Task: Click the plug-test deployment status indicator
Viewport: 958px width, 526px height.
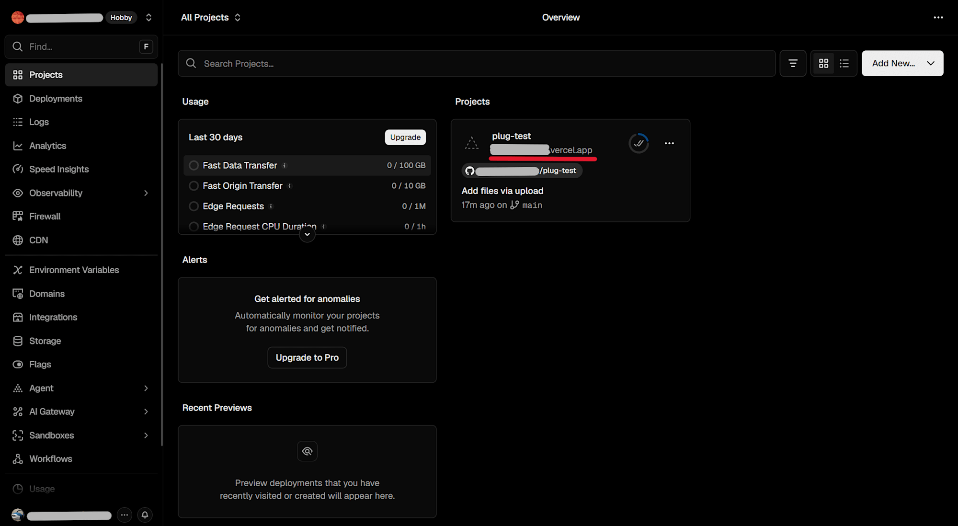Action: (x=639, y=143)
